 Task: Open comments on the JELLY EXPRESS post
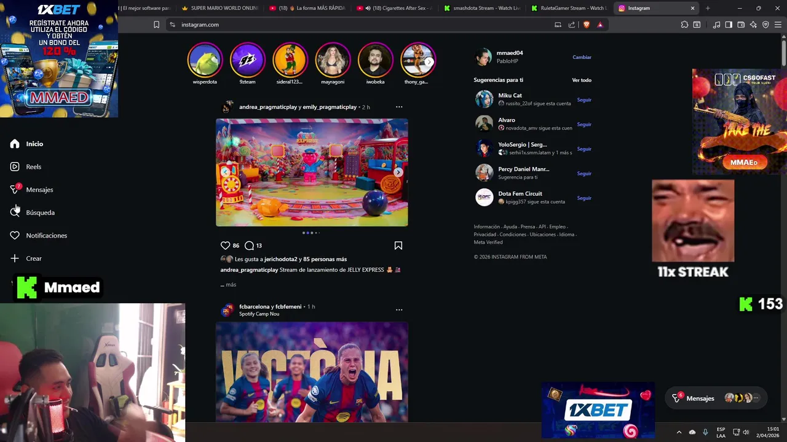point(249,246)
